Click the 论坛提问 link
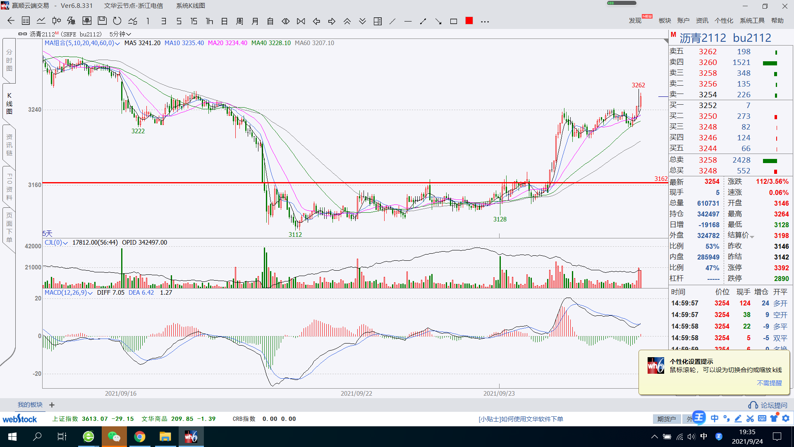This screenshot has height=447, width=794. pos(768,405)
